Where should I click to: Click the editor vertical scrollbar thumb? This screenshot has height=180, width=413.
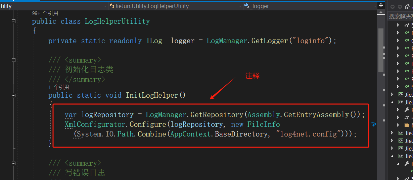(381, 50)
